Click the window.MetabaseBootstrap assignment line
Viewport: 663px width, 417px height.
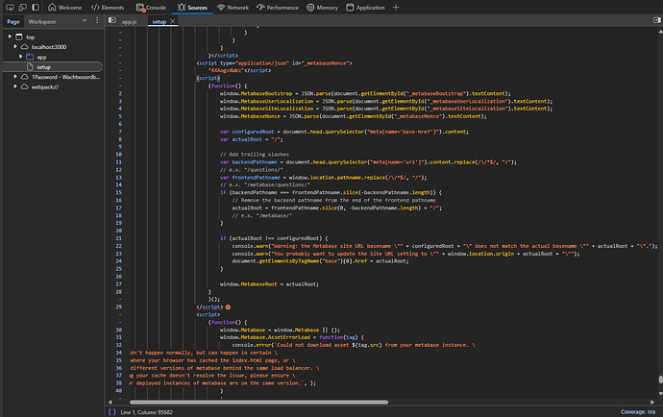[365, 94]
